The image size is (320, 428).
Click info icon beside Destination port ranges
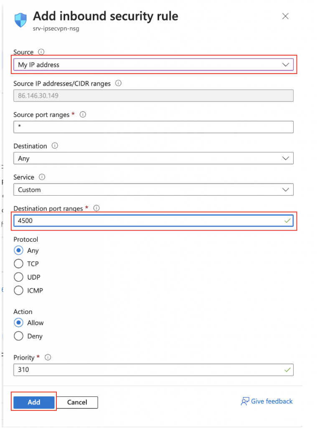click(97, 208)
